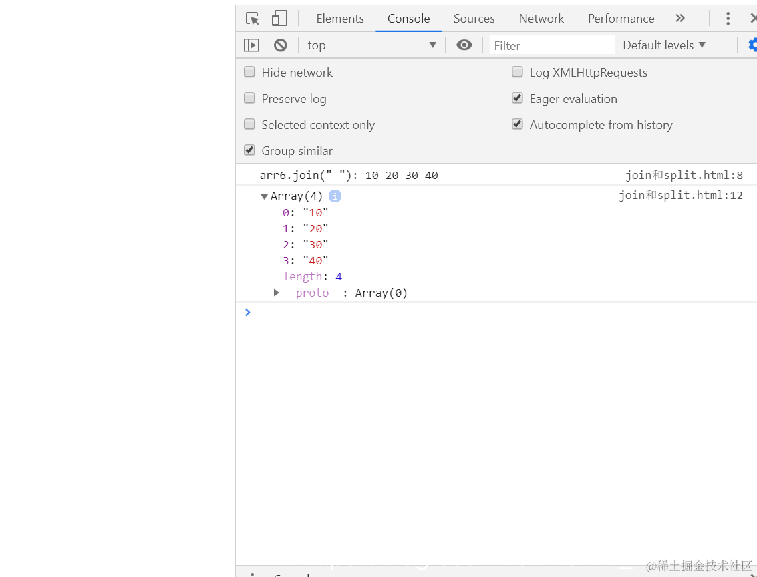The width and height of the screenshot is (757, 577).
Task: Open the top JavaScript context dropdown
Action: 371,45
